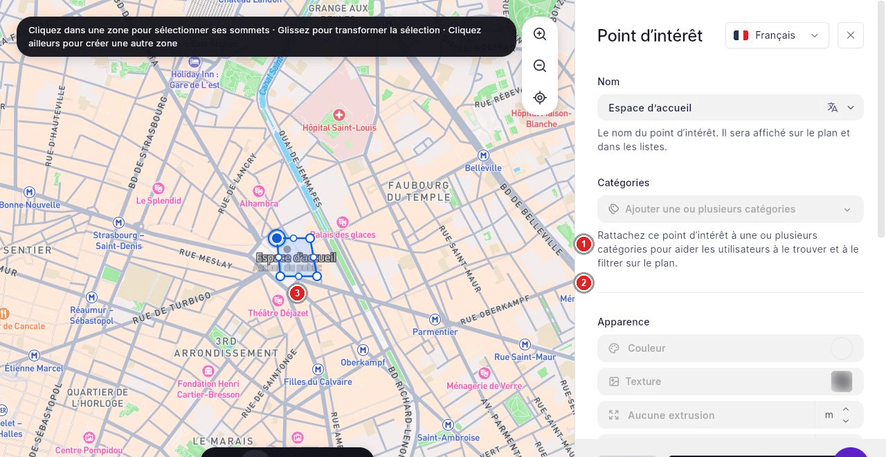The width and height of the screenshot is (886, 457).
Task: Click the Strasbourg – Saint-Denis metro icon
Action: (118, 222)
